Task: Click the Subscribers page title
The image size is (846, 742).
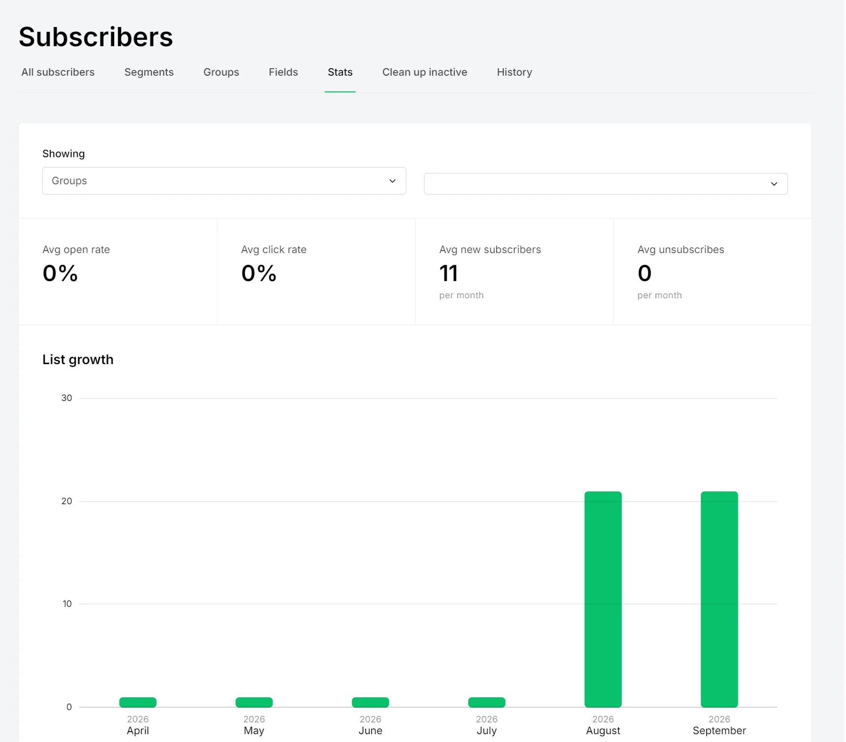Action: (96, 37)
